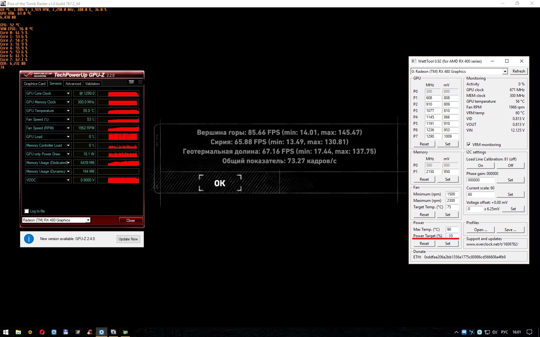
Task: Switch to the green graphics card taskbar icon
Action: (125, 332)
